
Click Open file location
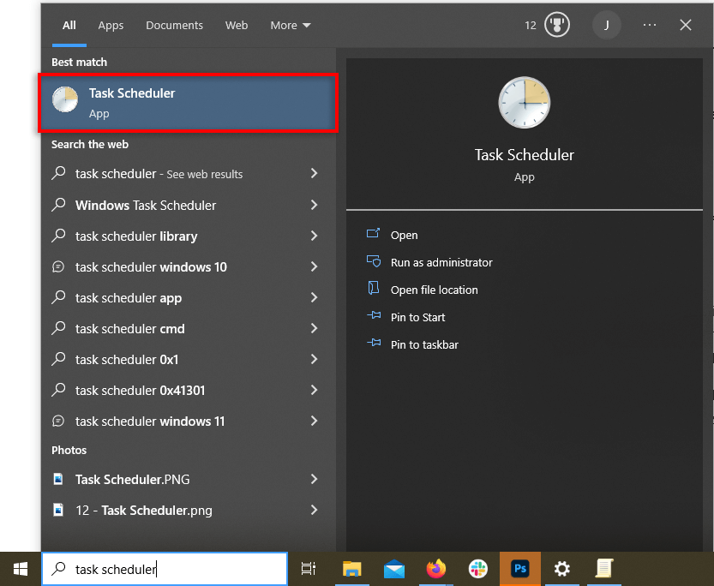tap(434, 290)
